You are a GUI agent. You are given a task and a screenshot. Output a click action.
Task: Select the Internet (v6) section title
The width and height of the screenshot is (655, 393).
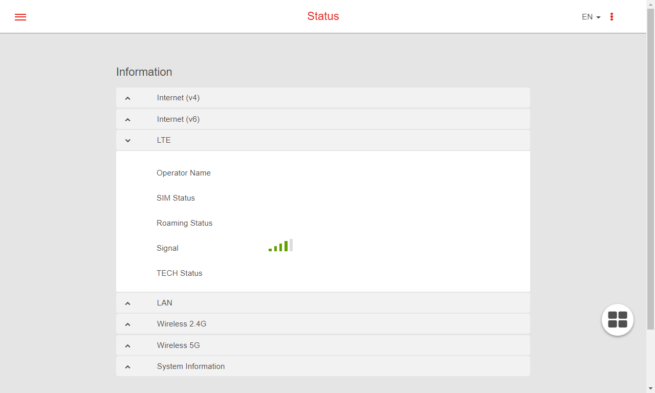(178, 119)
